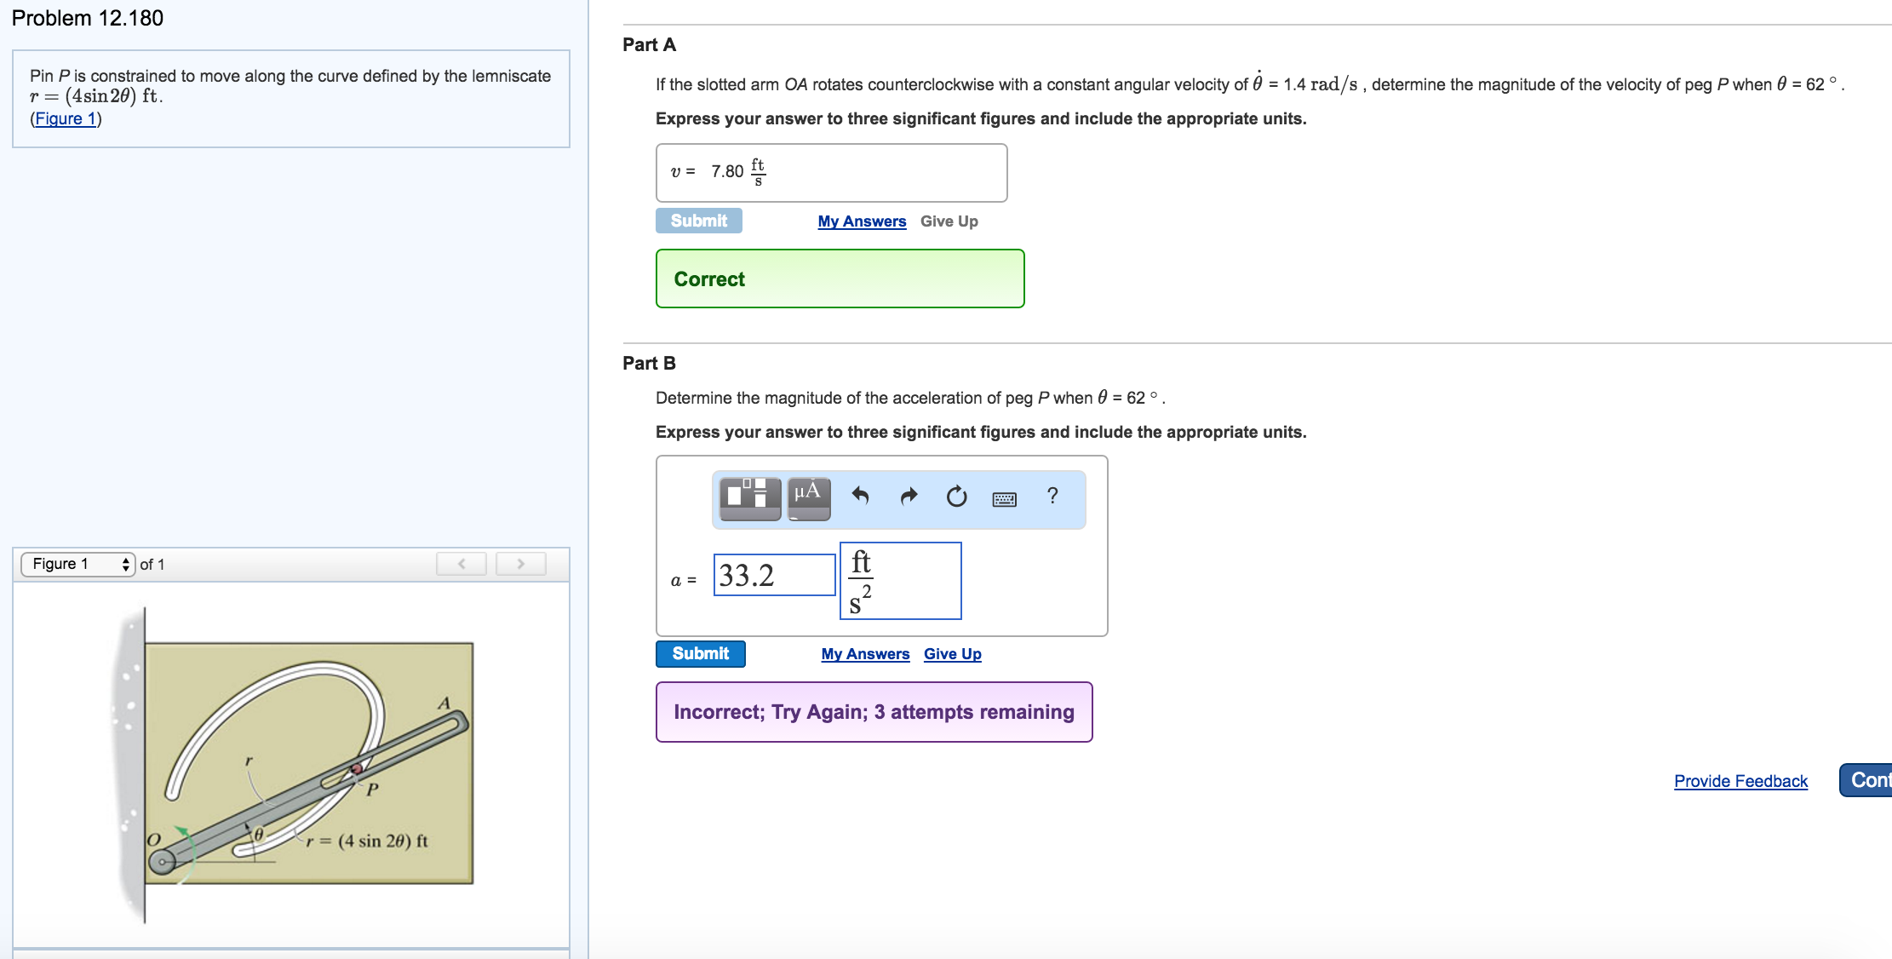
Task: Click the undo arrow in the equation editor
Action: tap(859, 497)
